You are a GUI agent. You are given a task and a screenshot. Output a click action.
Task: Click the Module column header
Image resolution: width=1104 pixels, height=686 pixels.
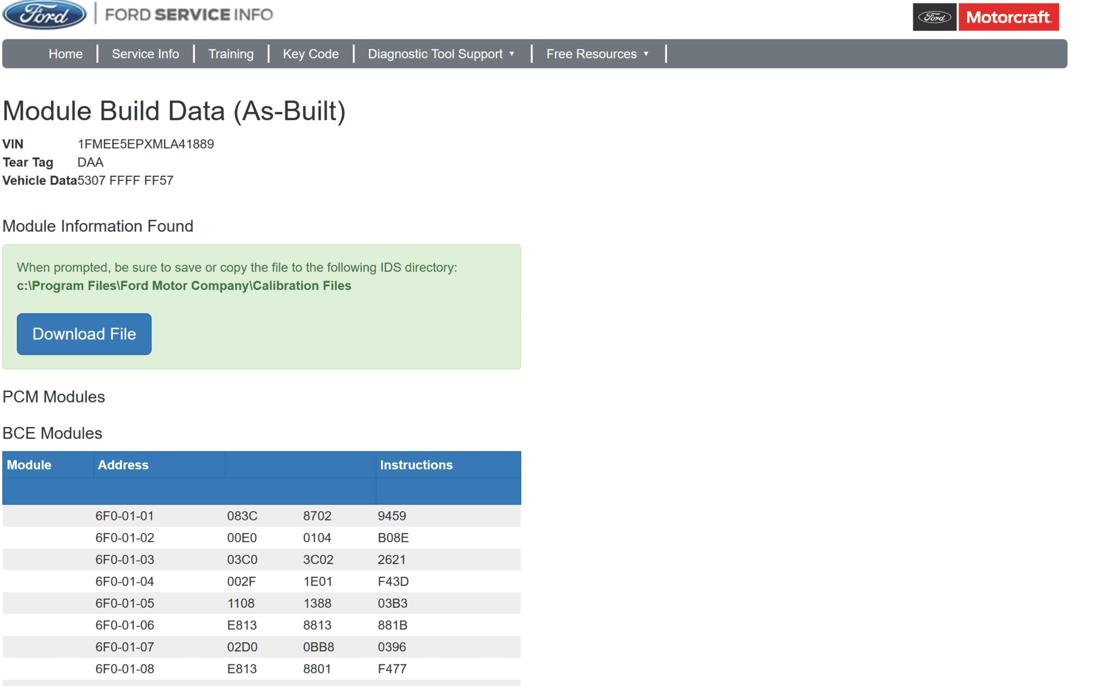point(29,465)
